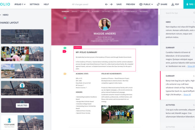Screen dimensions: 195x130
Task: Click the ACADEMIC STATS heading
Action: [82, 74]
